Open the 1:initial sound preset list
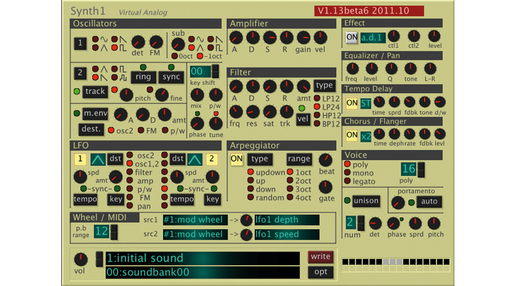Viewport: 509px width, 286px height. (202, 258)
